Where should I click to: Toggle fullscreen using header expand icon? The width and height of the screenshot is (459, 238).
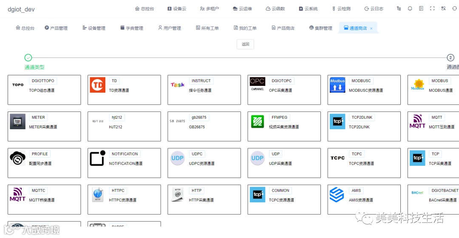(432, 8)
